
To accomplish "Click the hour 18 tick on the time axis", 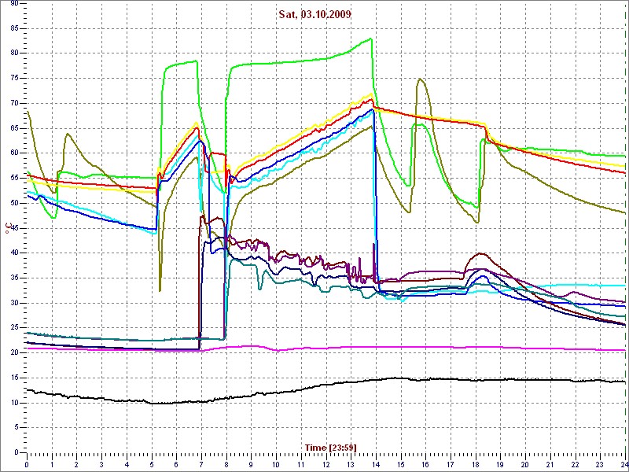I will (x=475, y=465).
